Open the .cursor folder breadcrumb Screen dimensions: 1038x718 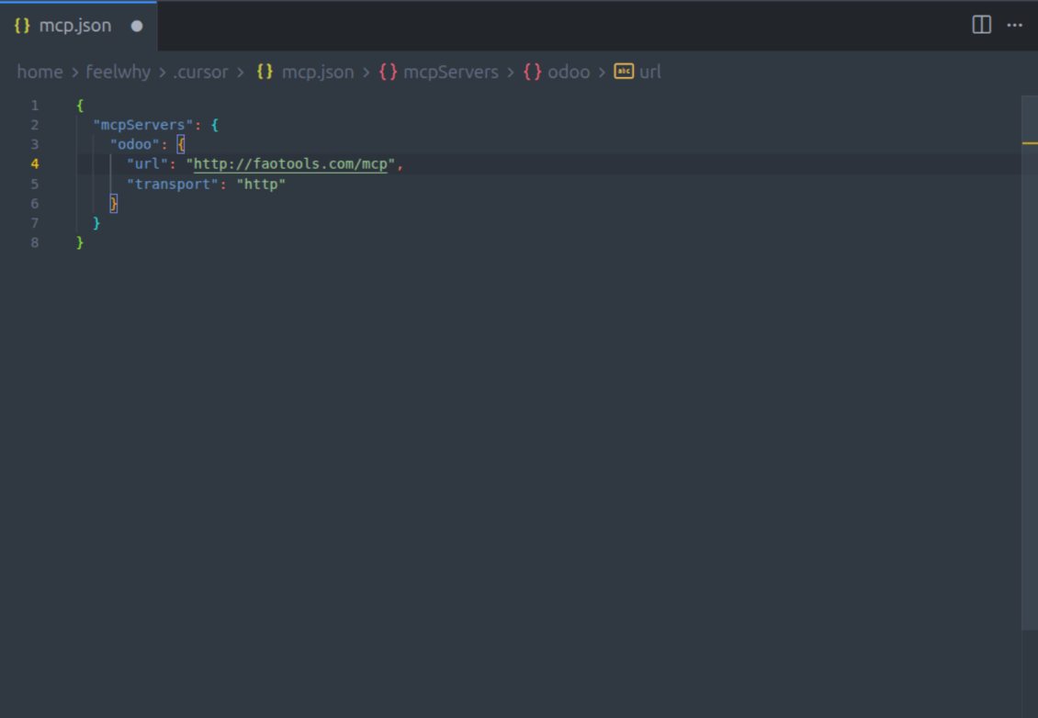[200, 72]
